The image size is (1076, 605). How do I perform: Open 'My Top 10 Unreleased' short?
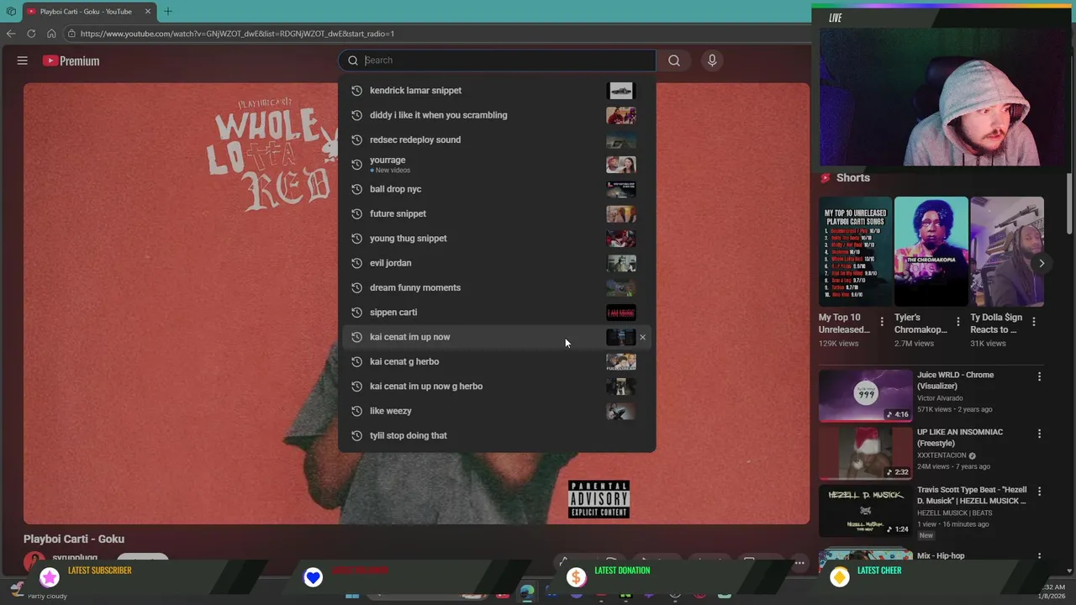click(x=855, y=251)
